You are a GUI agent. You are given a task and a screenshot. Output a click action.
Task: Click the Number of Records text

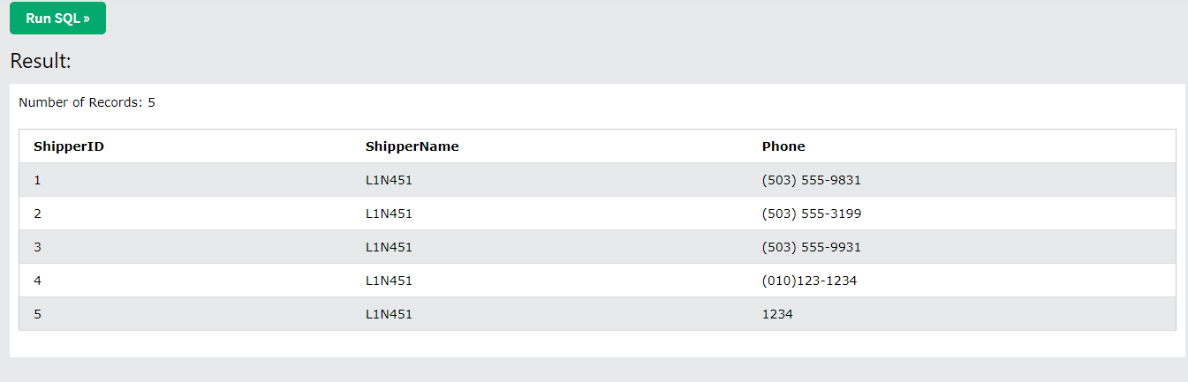(87, 102)
